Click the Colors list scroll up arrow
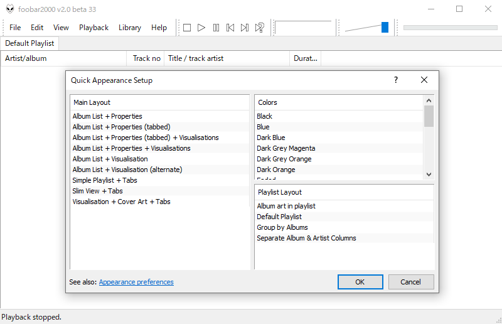Image resolution: width=502 pixels, height=324 pixels. tap(429, 100)
